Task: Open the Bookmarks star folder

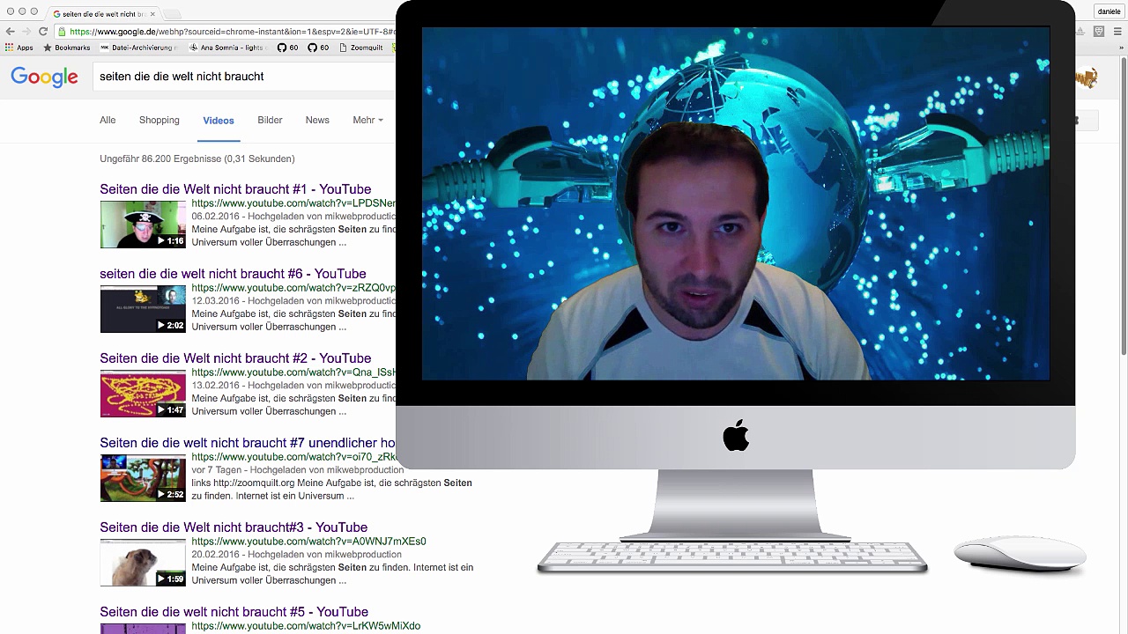Action: click(66, 48)
